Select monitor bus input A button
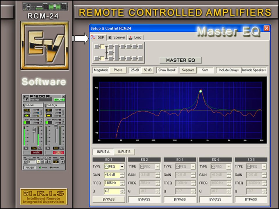Viewport: 279px width, 209px height. click(38, 162)
